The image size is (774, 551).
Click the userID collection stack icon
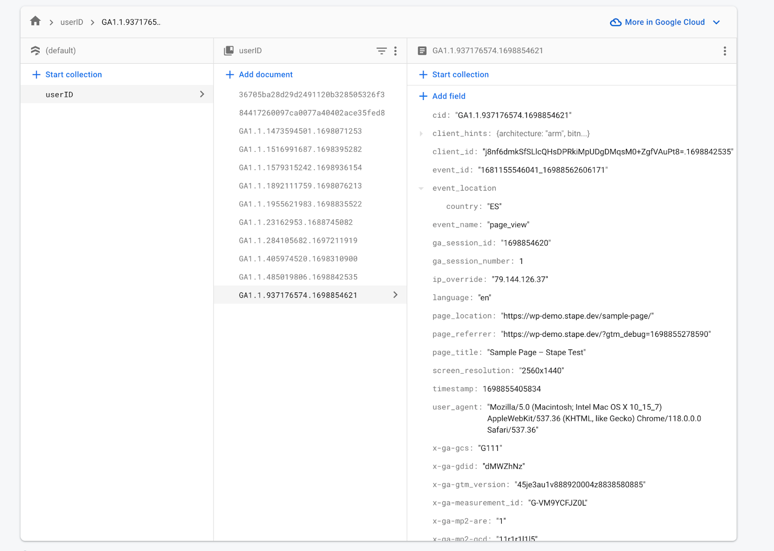229,51
